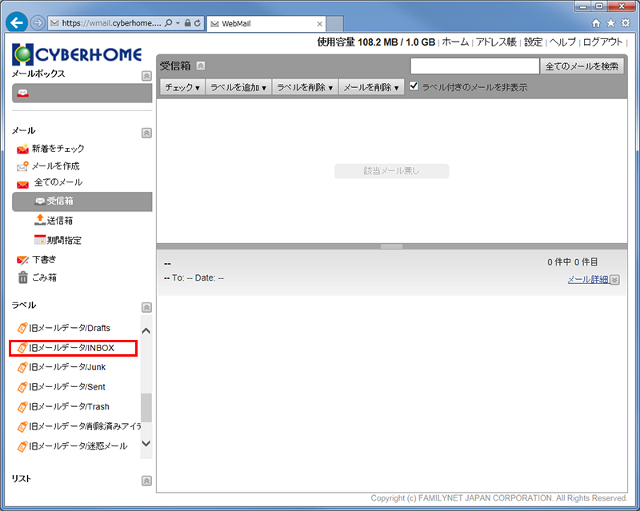Click the 全てのメールを検索 button
Image resolution: width=640 pixels, height=511 pixels.
tap(582, 66)
